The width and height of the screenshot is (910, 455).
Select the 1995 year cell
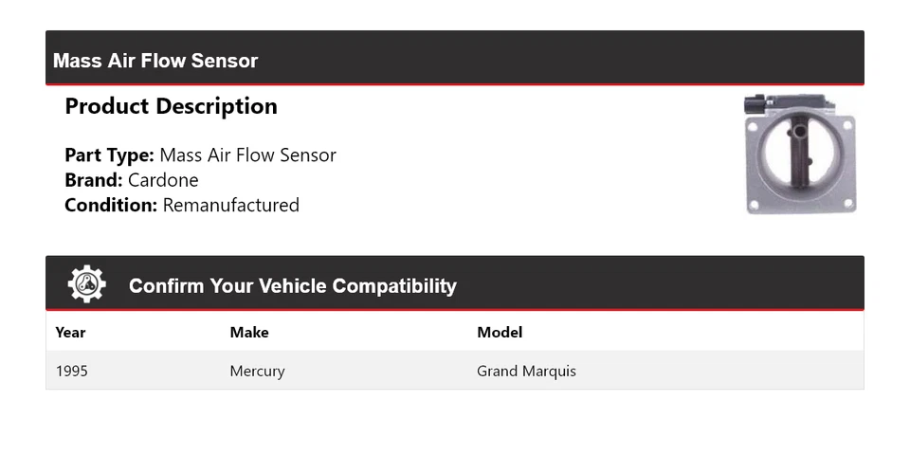72,371
